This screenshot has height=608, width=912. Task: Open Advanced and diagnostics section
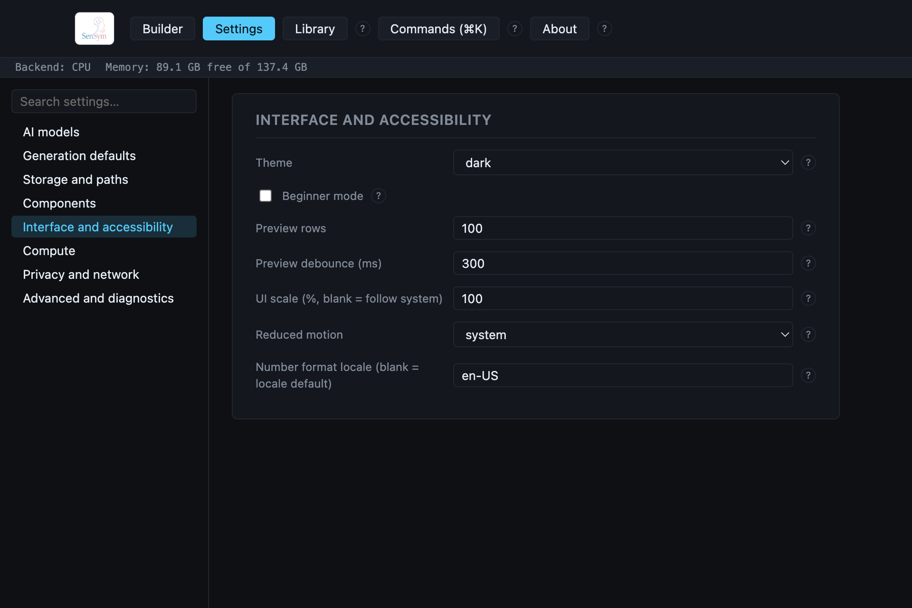[104, 298]
